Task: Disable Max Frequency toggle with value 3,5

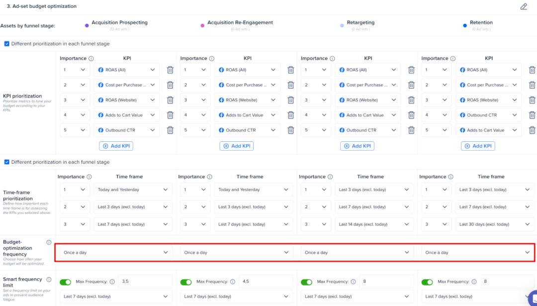Action: coord(66,282)
